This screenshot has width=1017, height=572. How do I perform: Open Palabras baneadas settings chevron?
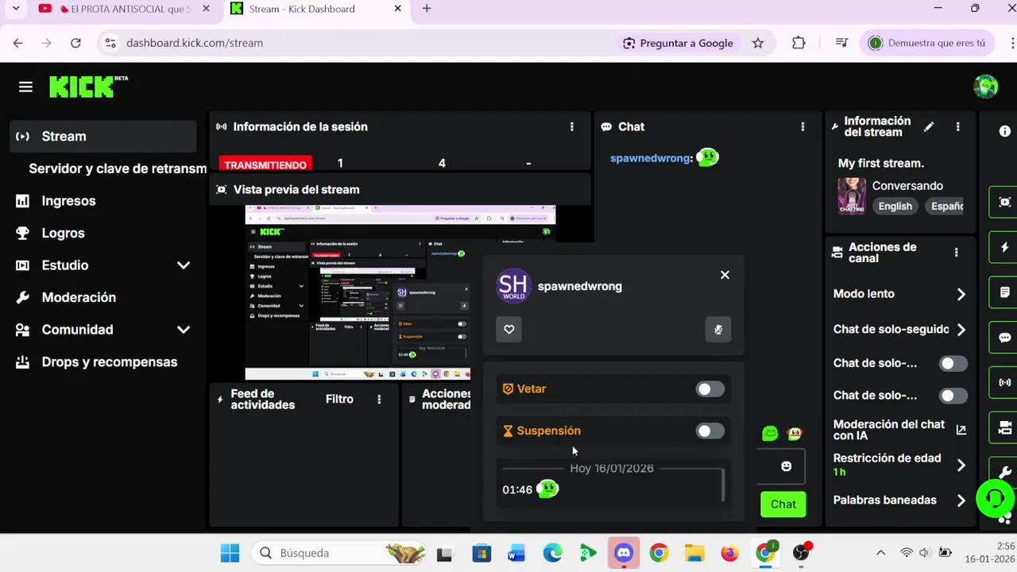pyautogui.click(x=961, y=500)
